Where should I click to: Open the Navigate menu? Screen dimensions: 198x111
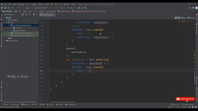click(x=21, y=4)
